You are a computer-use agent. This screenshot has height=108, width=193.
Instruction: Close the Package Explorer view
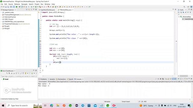click(15, 10)
